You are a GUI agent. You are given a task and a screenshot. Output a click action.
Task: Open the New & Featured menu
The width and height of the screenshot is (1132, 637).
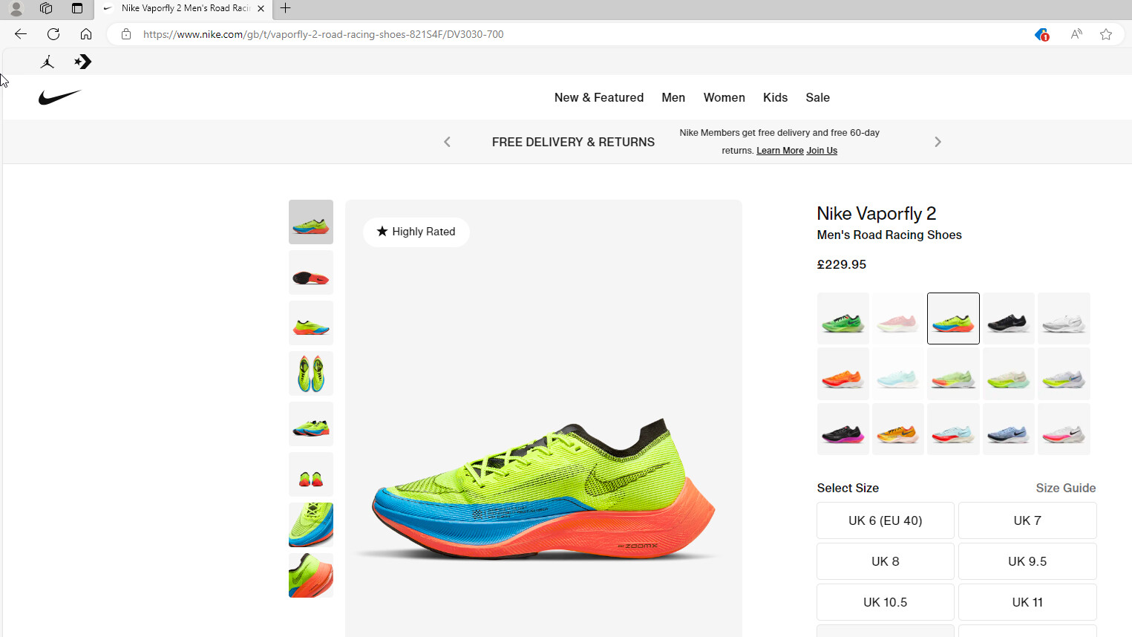point(599,97)
